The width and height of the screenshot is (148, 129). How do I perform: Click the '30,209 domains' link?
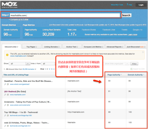[28, 69]
